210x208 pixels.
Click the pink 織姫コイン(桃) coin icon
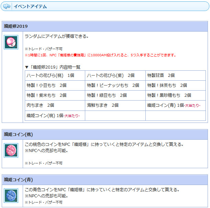[x=11, y=150]
